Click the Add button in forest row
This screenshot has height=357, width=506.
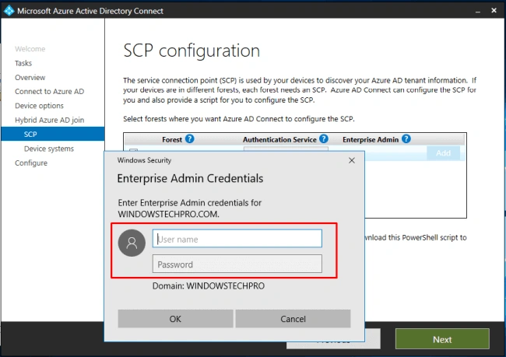click(x=443, y=153)
